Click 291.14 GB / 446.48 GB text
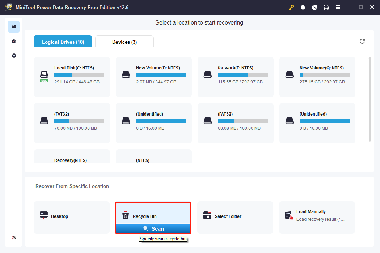The image size is (380, 253). [x=77, y=82]
